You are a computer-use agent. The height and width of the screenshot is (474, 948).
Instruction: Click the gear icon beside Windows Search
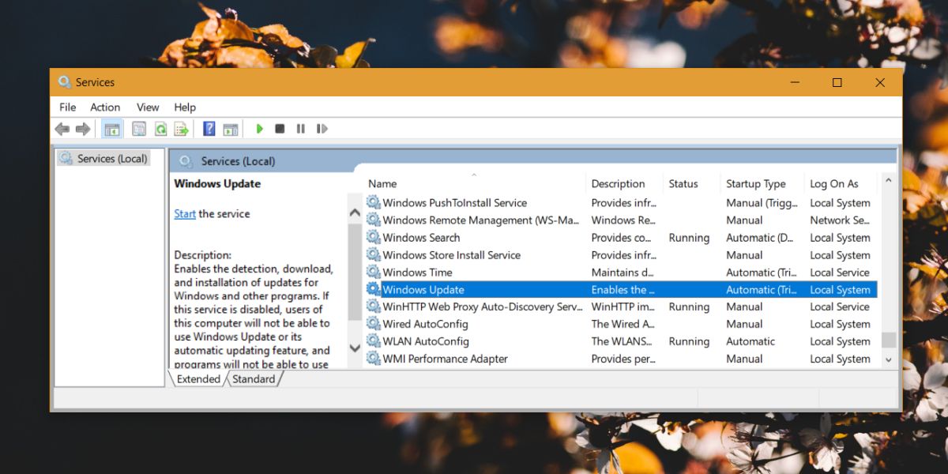(373, 238)
